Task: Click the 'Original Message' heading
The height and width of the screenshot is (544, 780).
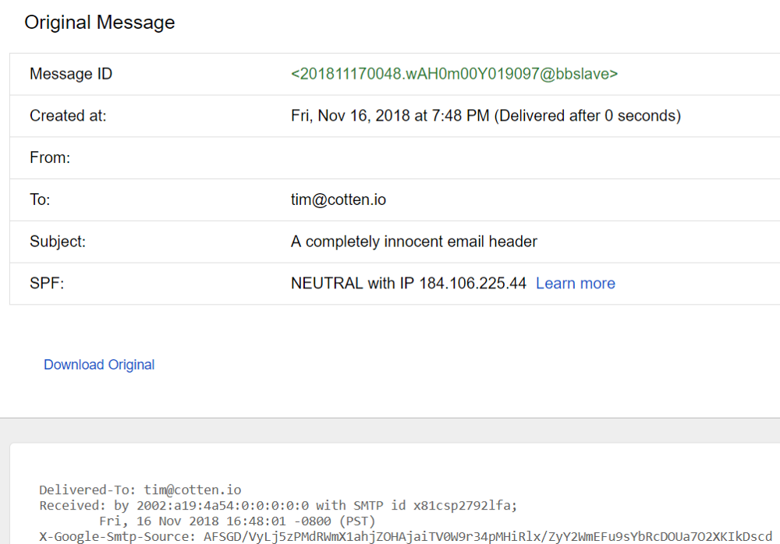Action: click(x=100, y=23)
